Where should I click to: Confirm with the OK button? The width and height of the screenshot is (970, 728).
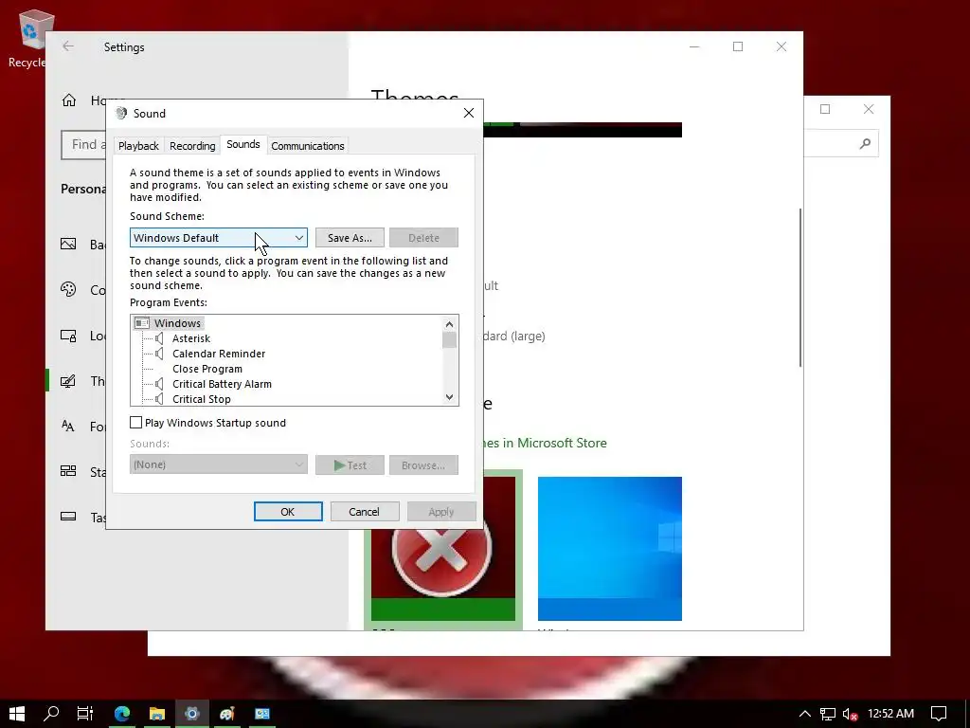pos(288,512)
